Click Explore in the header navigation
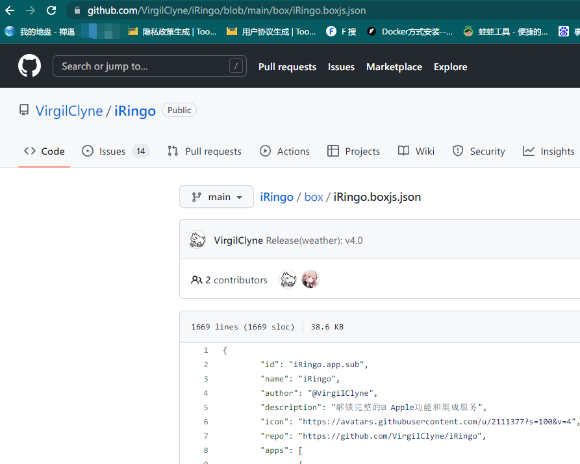The height and width of the screenshot is (464, 580). 450,67
